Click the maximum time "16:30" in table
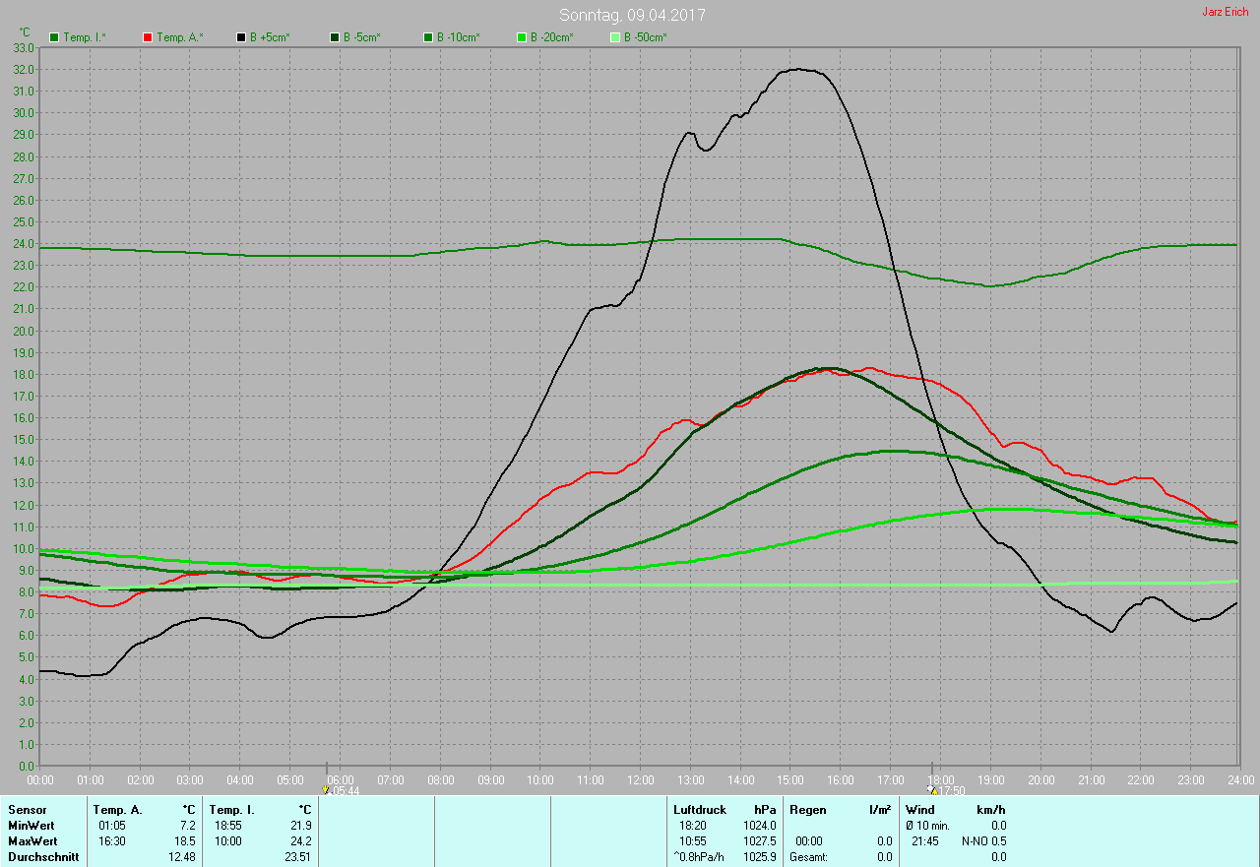 112,841
